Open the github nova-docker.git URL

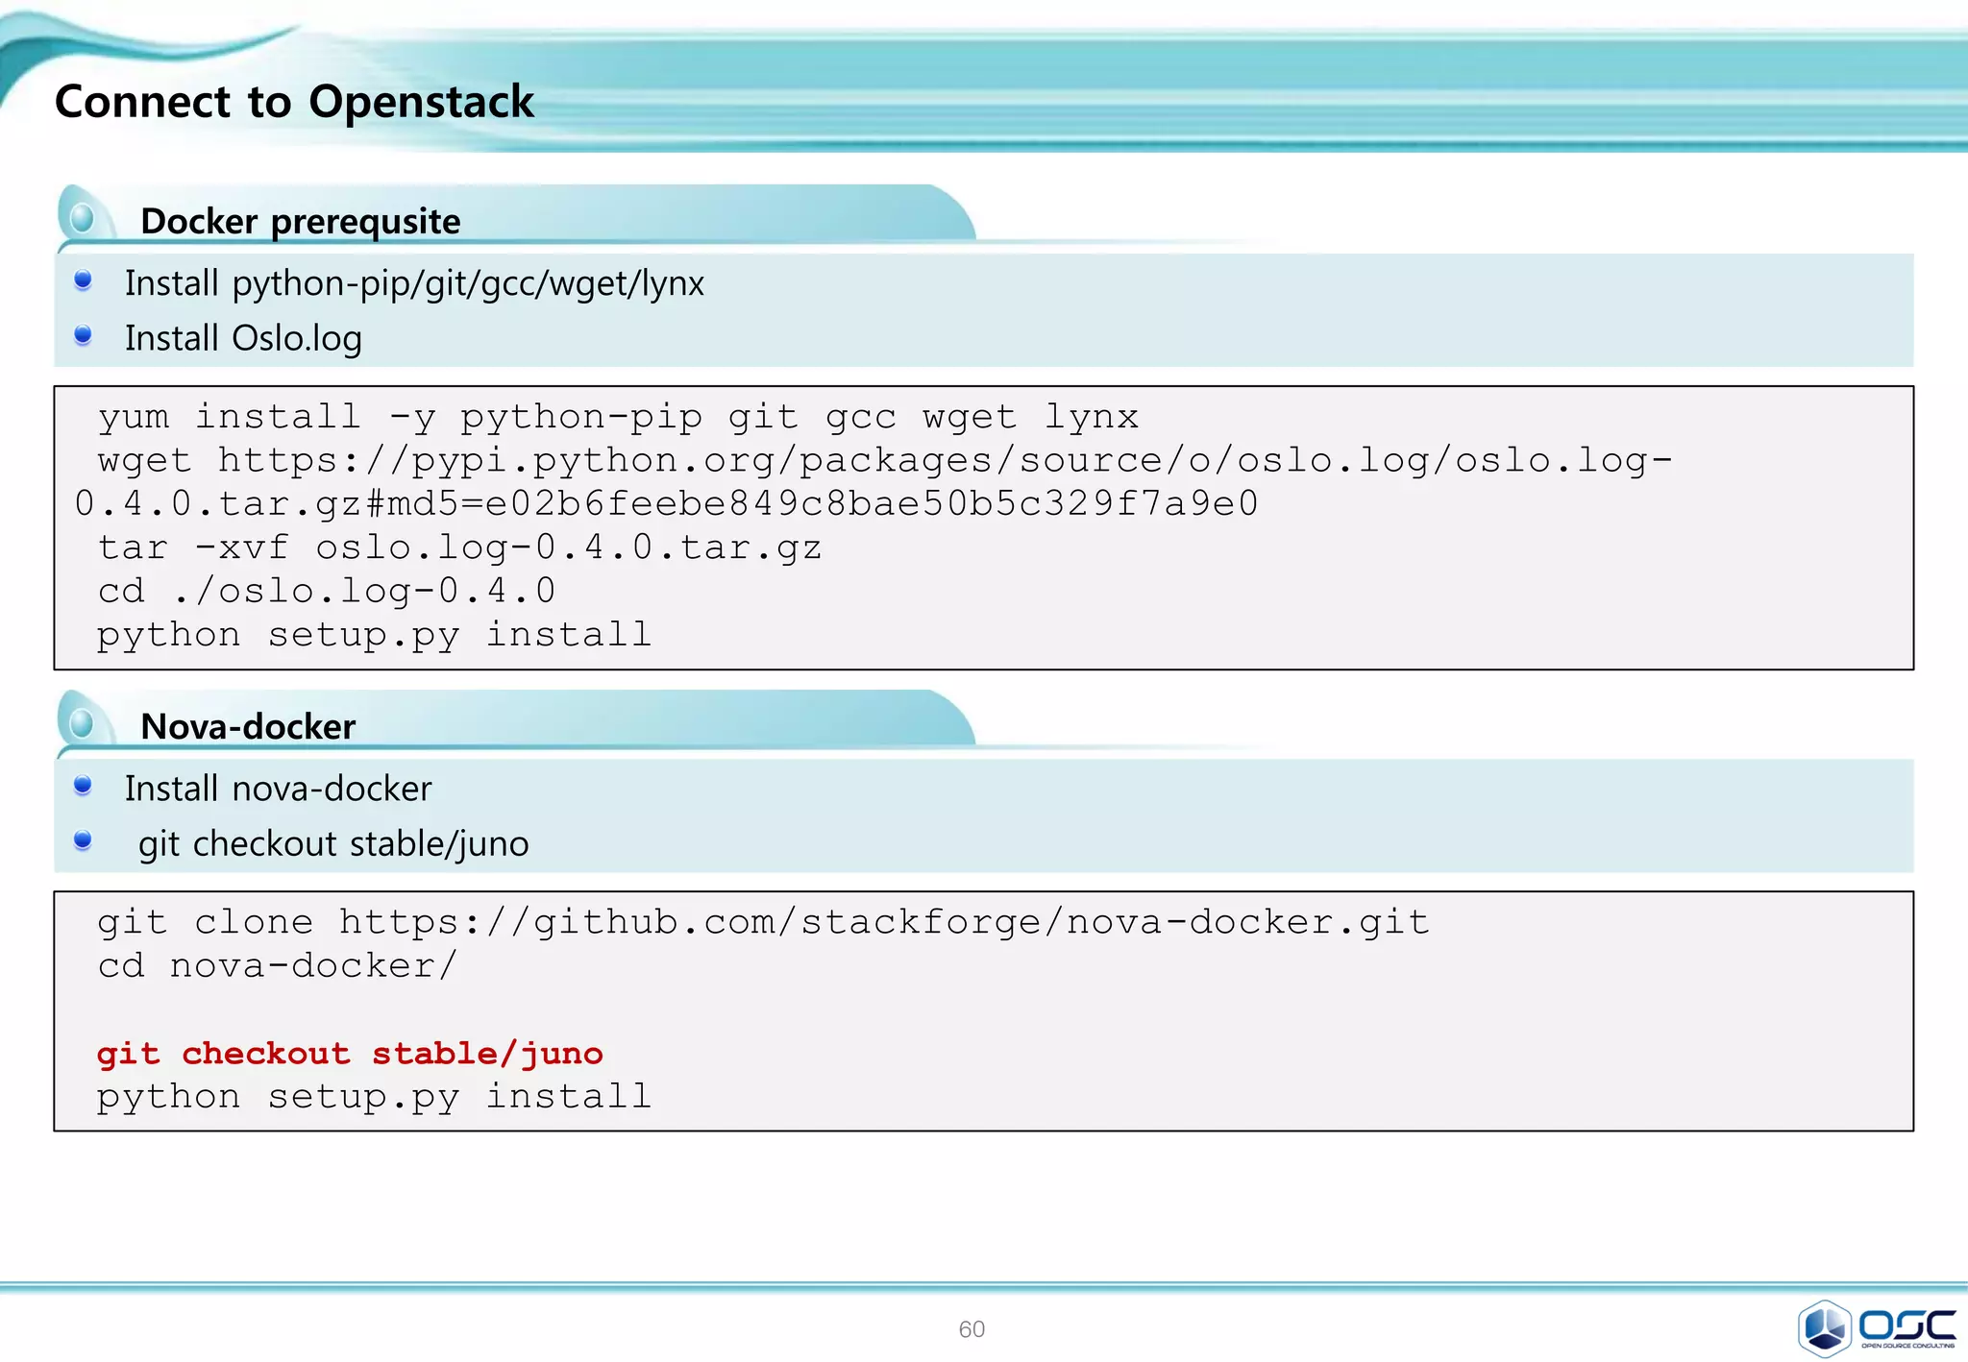883,922
